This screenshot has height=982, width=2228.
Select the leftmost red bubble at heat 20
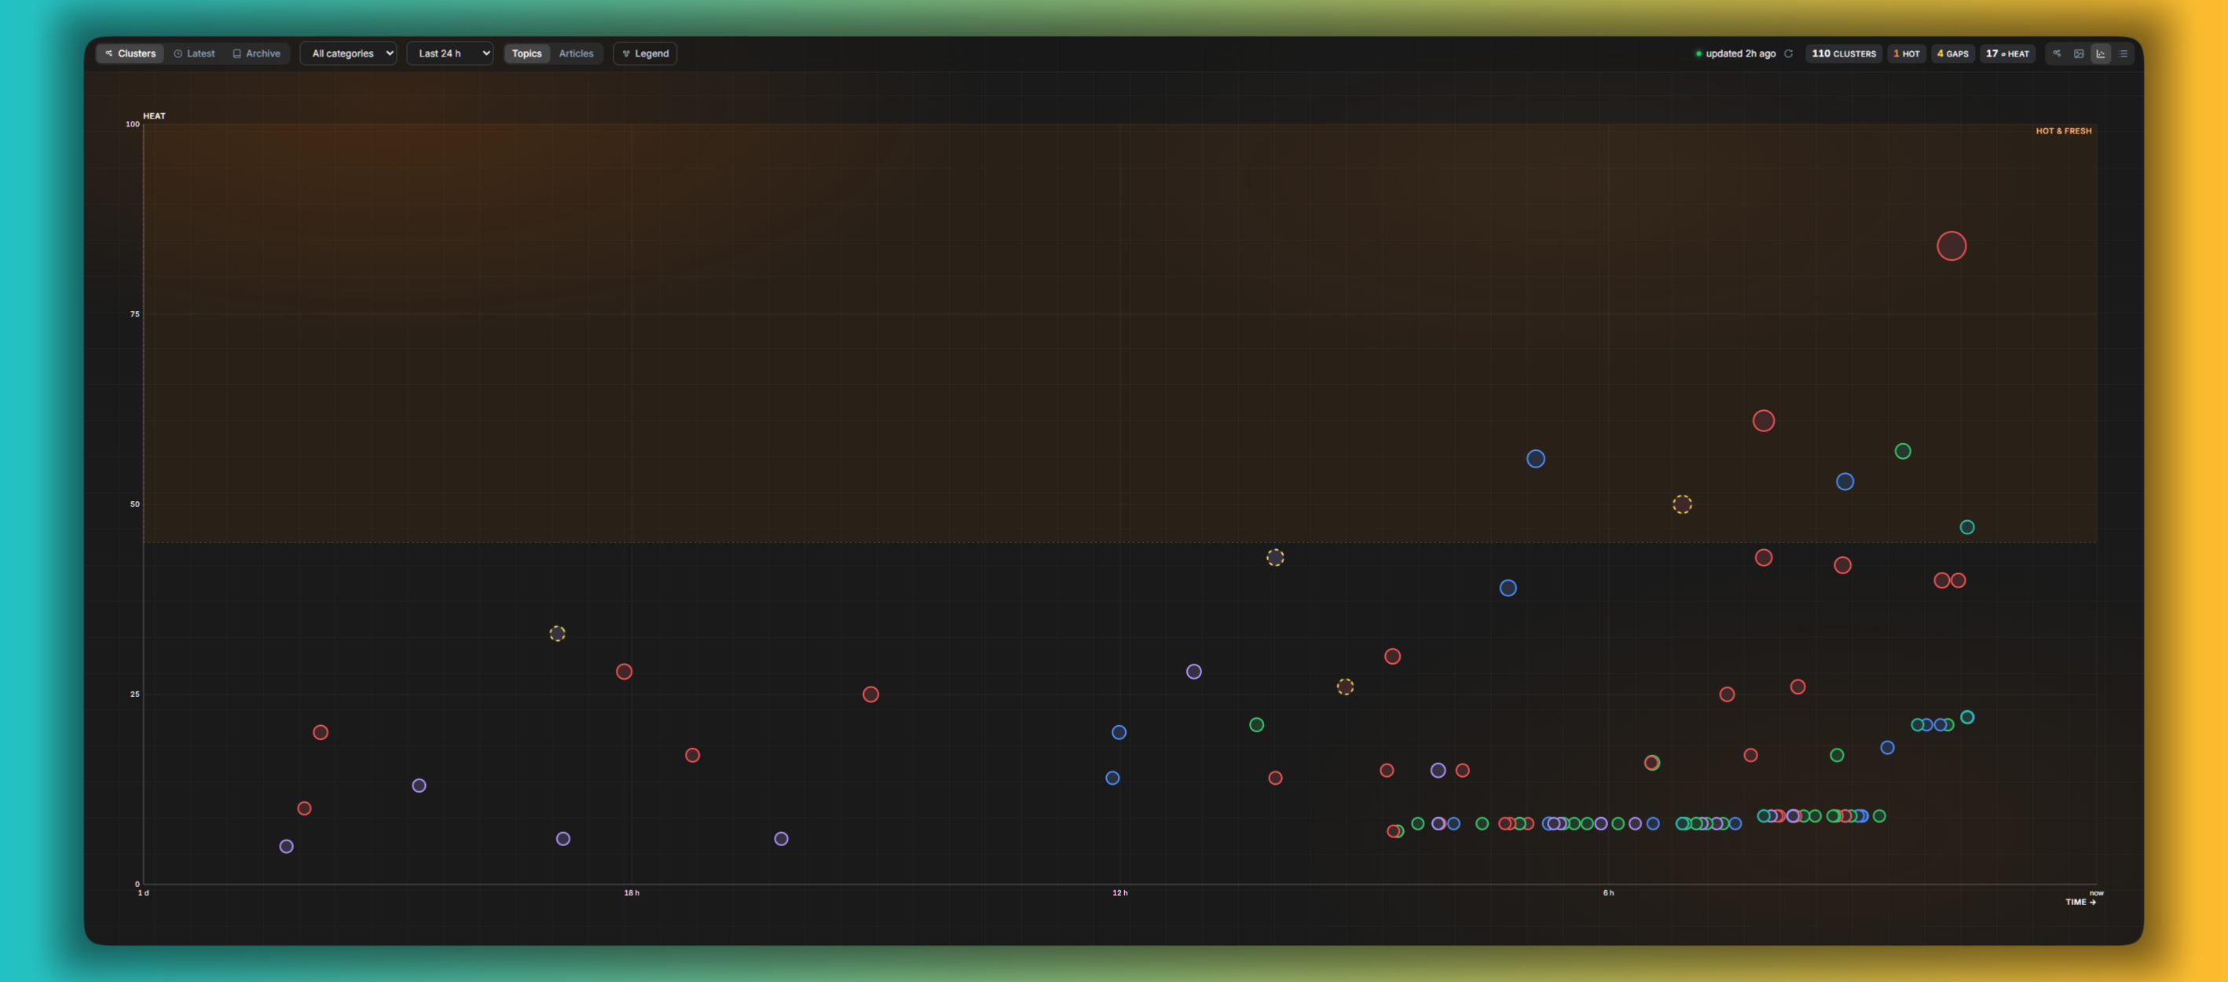[320, 732]
